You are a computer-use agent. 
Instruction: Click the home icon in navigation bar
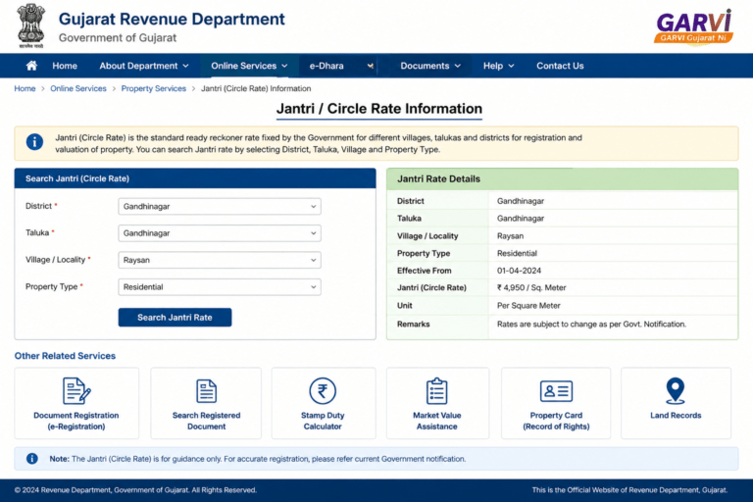[31, 66]
